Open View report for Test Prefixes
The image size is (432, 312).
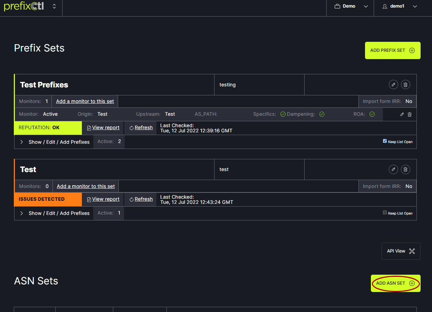pos(103,128)
